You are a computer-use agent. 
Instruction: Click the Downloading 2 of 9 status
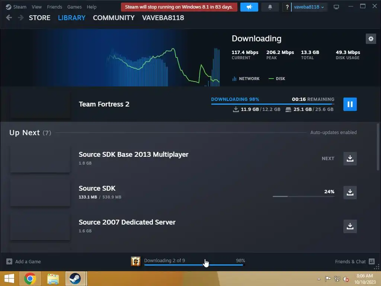(x=164, y=260)
